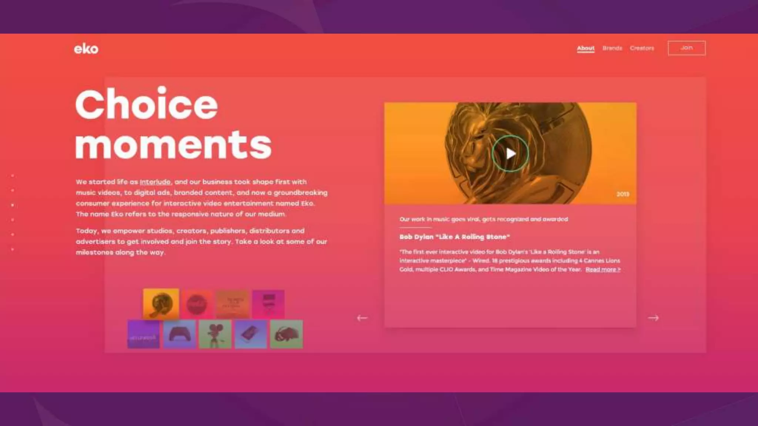Viewport: 758px width, 426px height.
Task: Select the baseball glove thumbnail
Action: (286, 334)
